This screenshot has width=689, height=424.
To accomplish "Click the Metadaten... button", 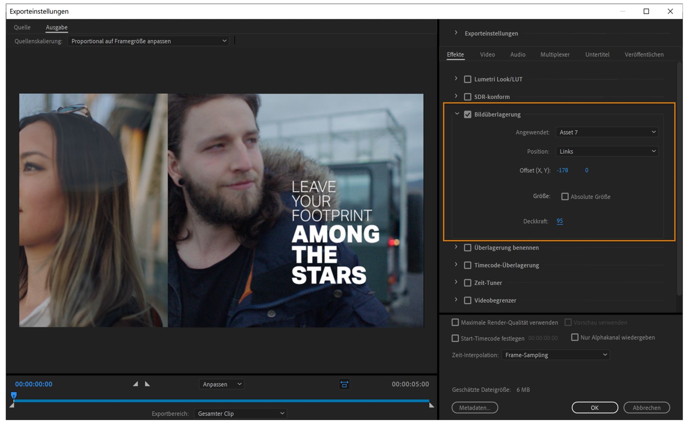I will click(474, 407).
